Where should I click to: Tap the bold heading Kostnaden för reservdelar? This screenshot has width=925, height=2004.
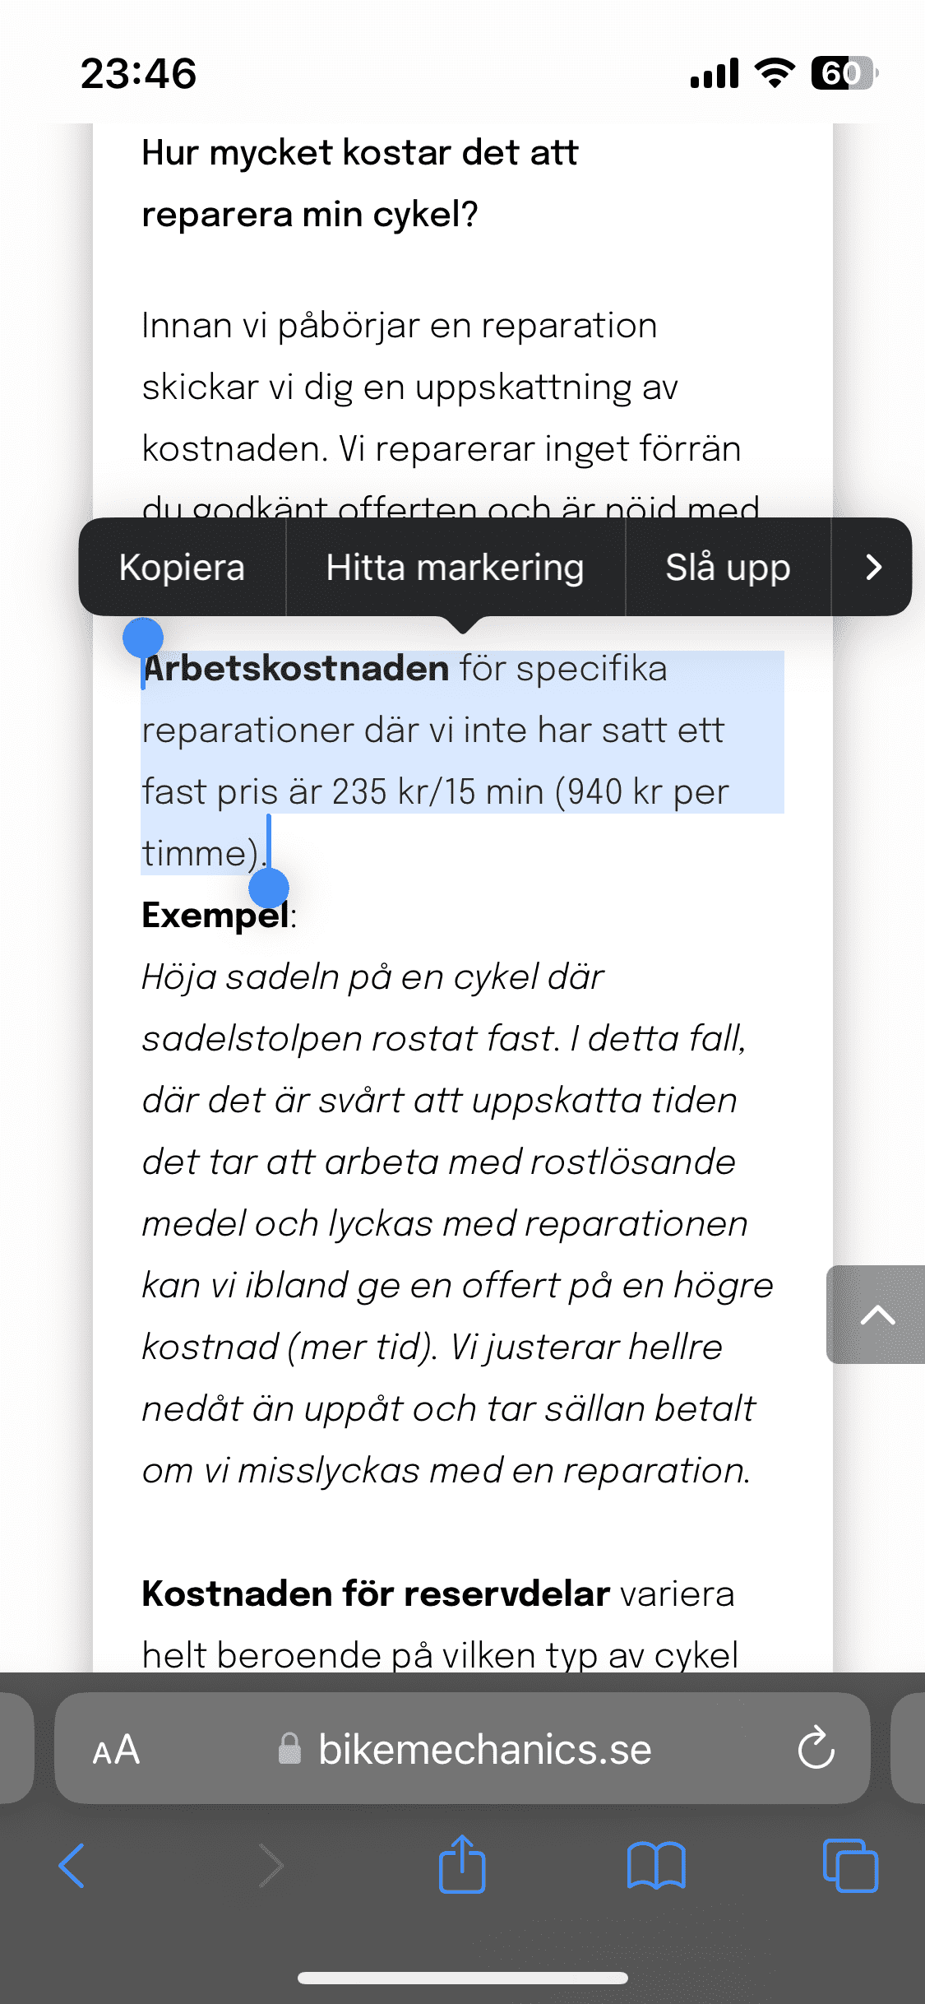coord(376,1594)
